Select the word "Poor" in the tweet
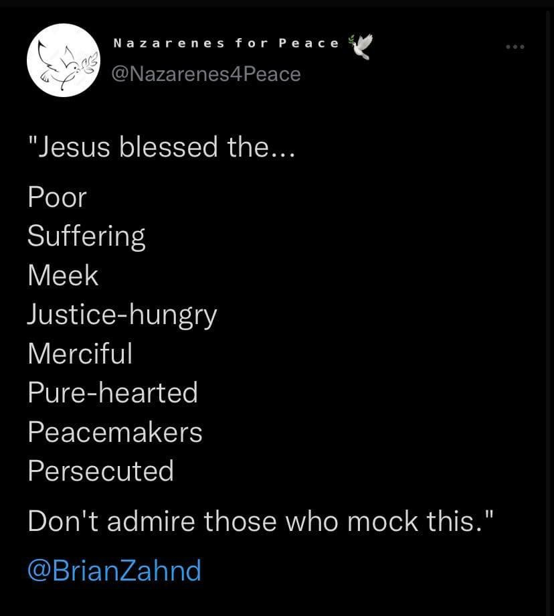The width and height of the screenshot is (554, 616). pyautogui.click(x=58, y=198)
